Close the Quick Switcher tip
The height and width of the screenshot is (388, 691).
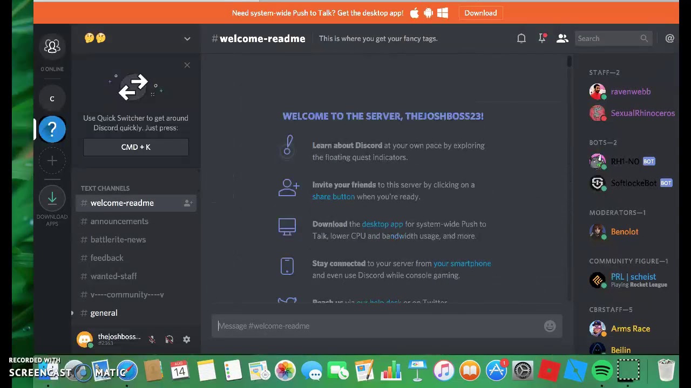pyautogui.click(x=187, y=65)
